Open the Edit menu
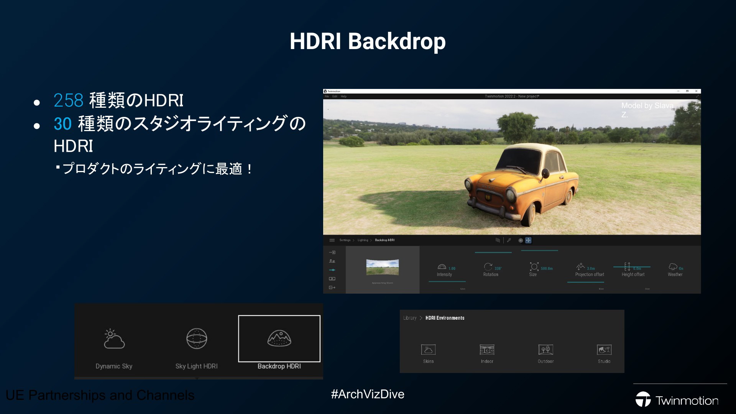Viewport: 736px width, 414px height. (335, 97)
